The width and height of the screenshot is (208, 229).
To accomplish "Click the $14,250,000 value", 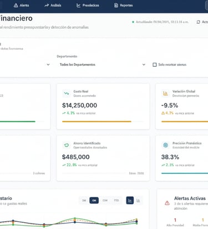I will pyautogui.click(x=79, y=105).
